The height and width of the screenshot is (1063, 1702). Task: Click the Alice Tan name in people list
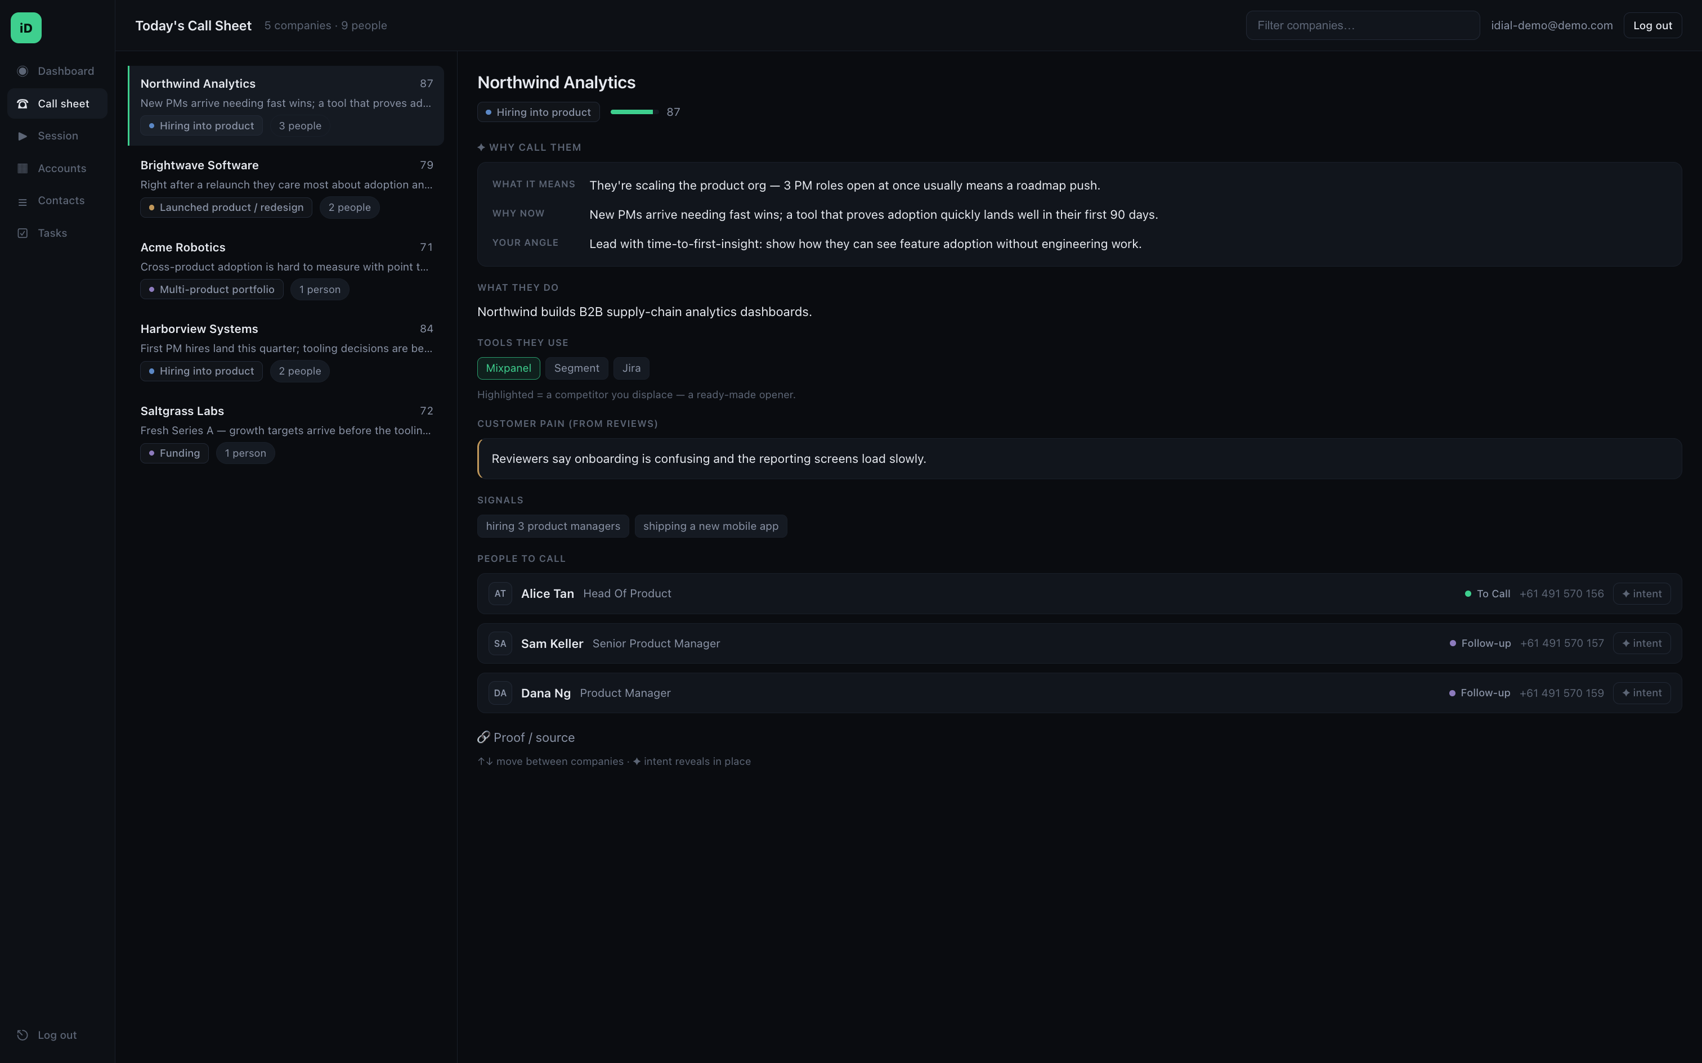(547, 593)
